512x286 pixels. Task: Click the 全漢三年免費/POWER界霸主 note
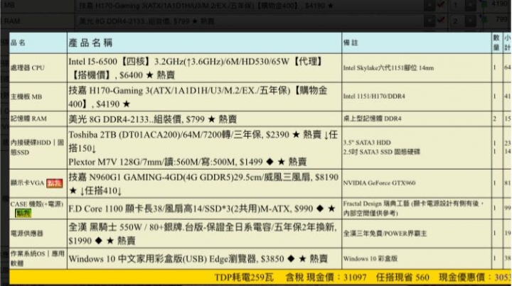pos(385,233)
